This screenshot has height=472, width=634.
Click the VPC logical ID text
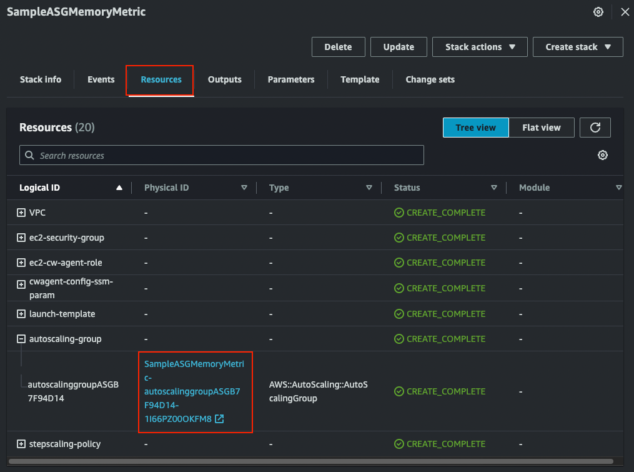point(37,213)
